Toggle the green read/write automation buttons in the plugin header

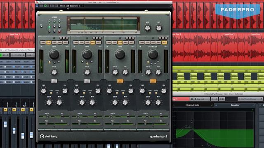pos(47,6)
